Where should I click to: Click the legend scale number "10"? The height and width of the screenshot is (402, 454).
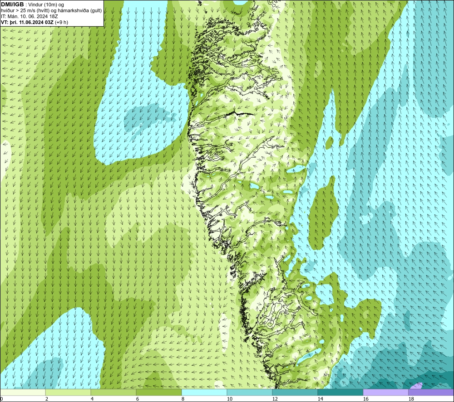229,399
